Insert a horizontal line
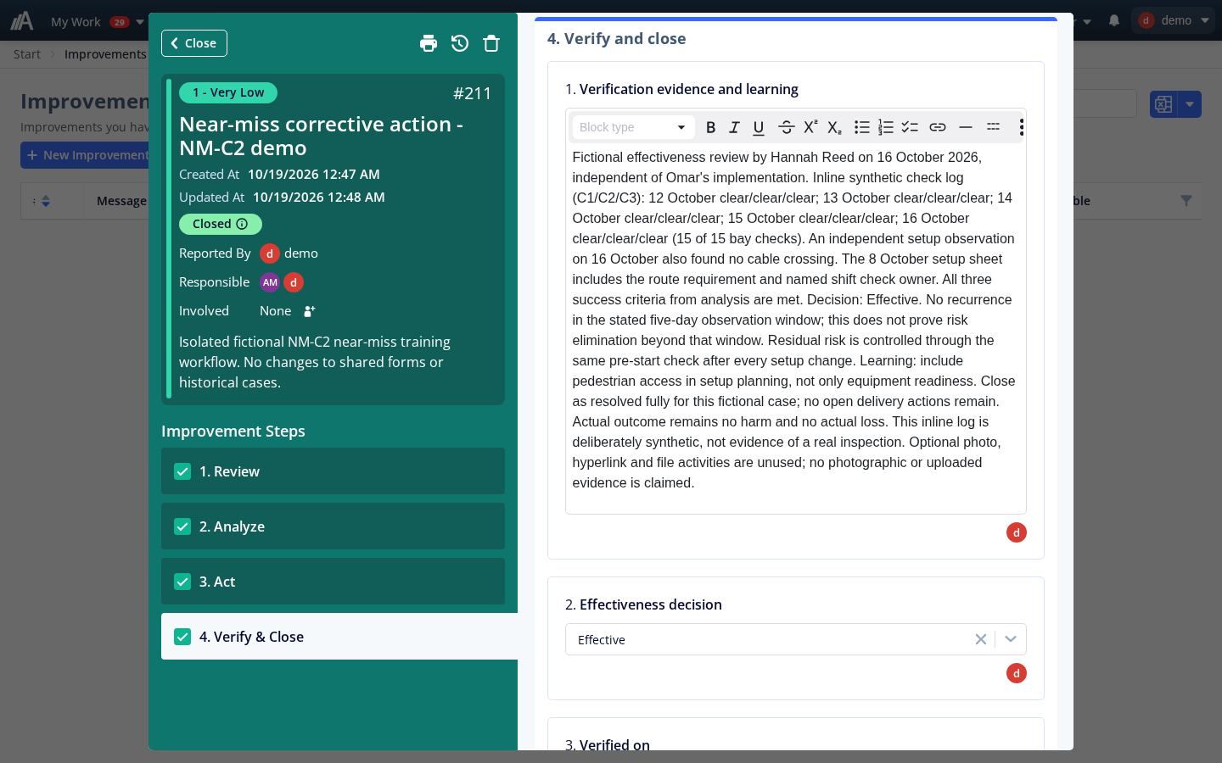1222x763 pixels. (x=966, y=127)
